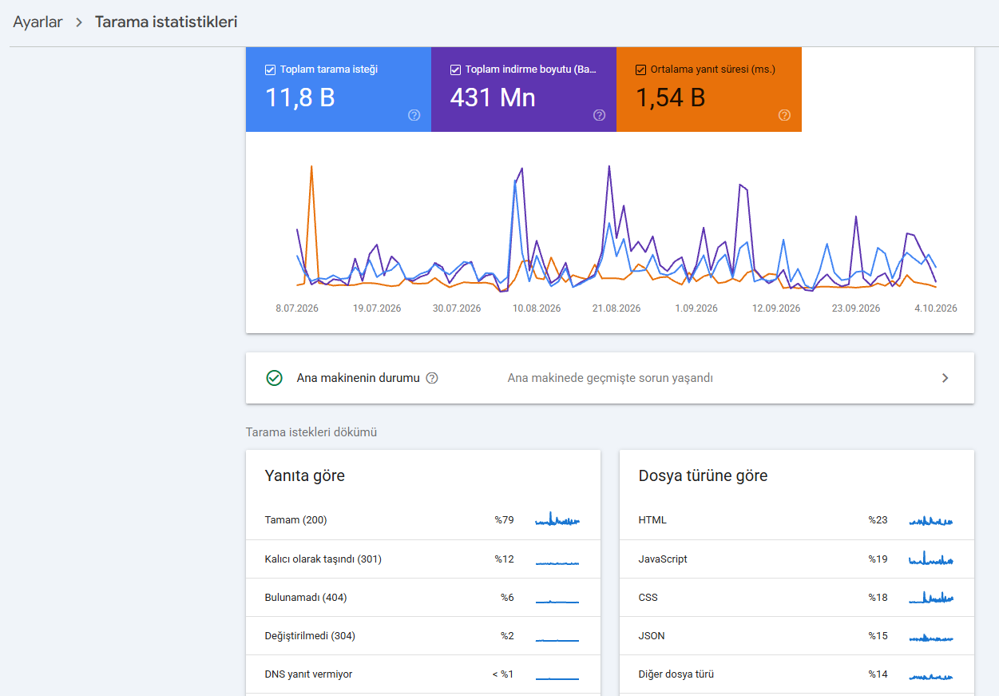
Task: Click %19 value in JavaScript row
Action: pos(878,559)
